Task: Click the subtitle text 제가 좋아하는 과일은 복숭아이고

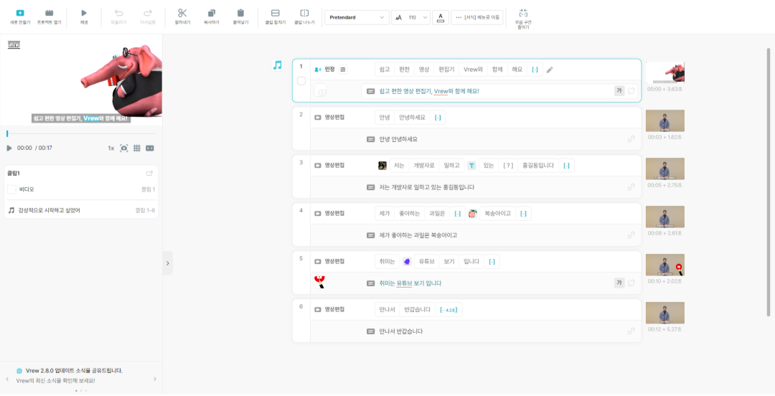Action: [x=418, y=235]
